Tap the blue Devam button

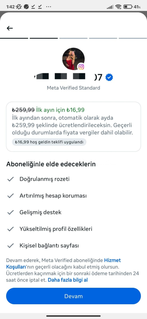coord(73,296)
